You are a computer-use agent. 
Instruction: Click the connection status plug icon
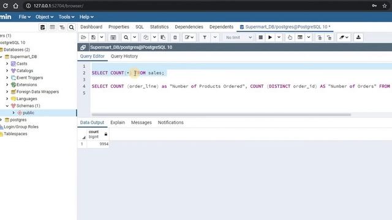83,47
